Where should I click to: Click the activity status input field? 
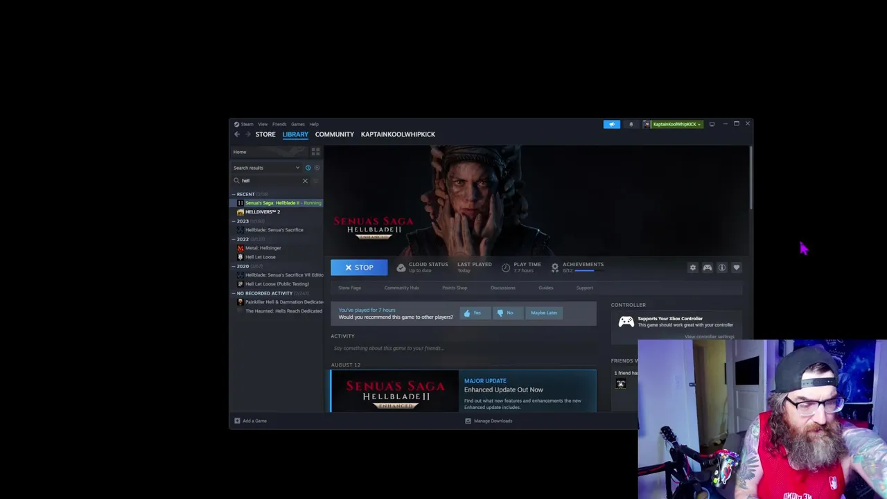click(x=463, y=349)
